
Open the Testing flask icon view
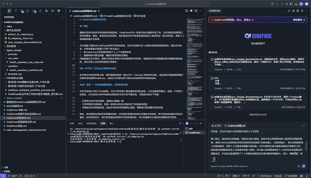pos(40,11)
